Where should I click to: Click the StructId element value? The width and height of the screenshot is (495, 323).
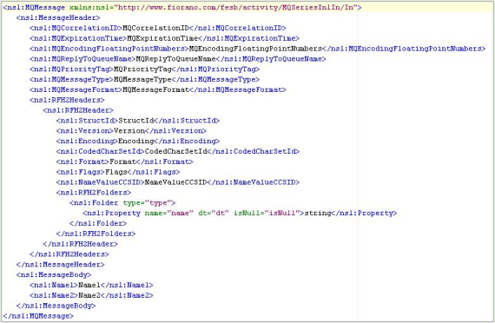point(136,121)
